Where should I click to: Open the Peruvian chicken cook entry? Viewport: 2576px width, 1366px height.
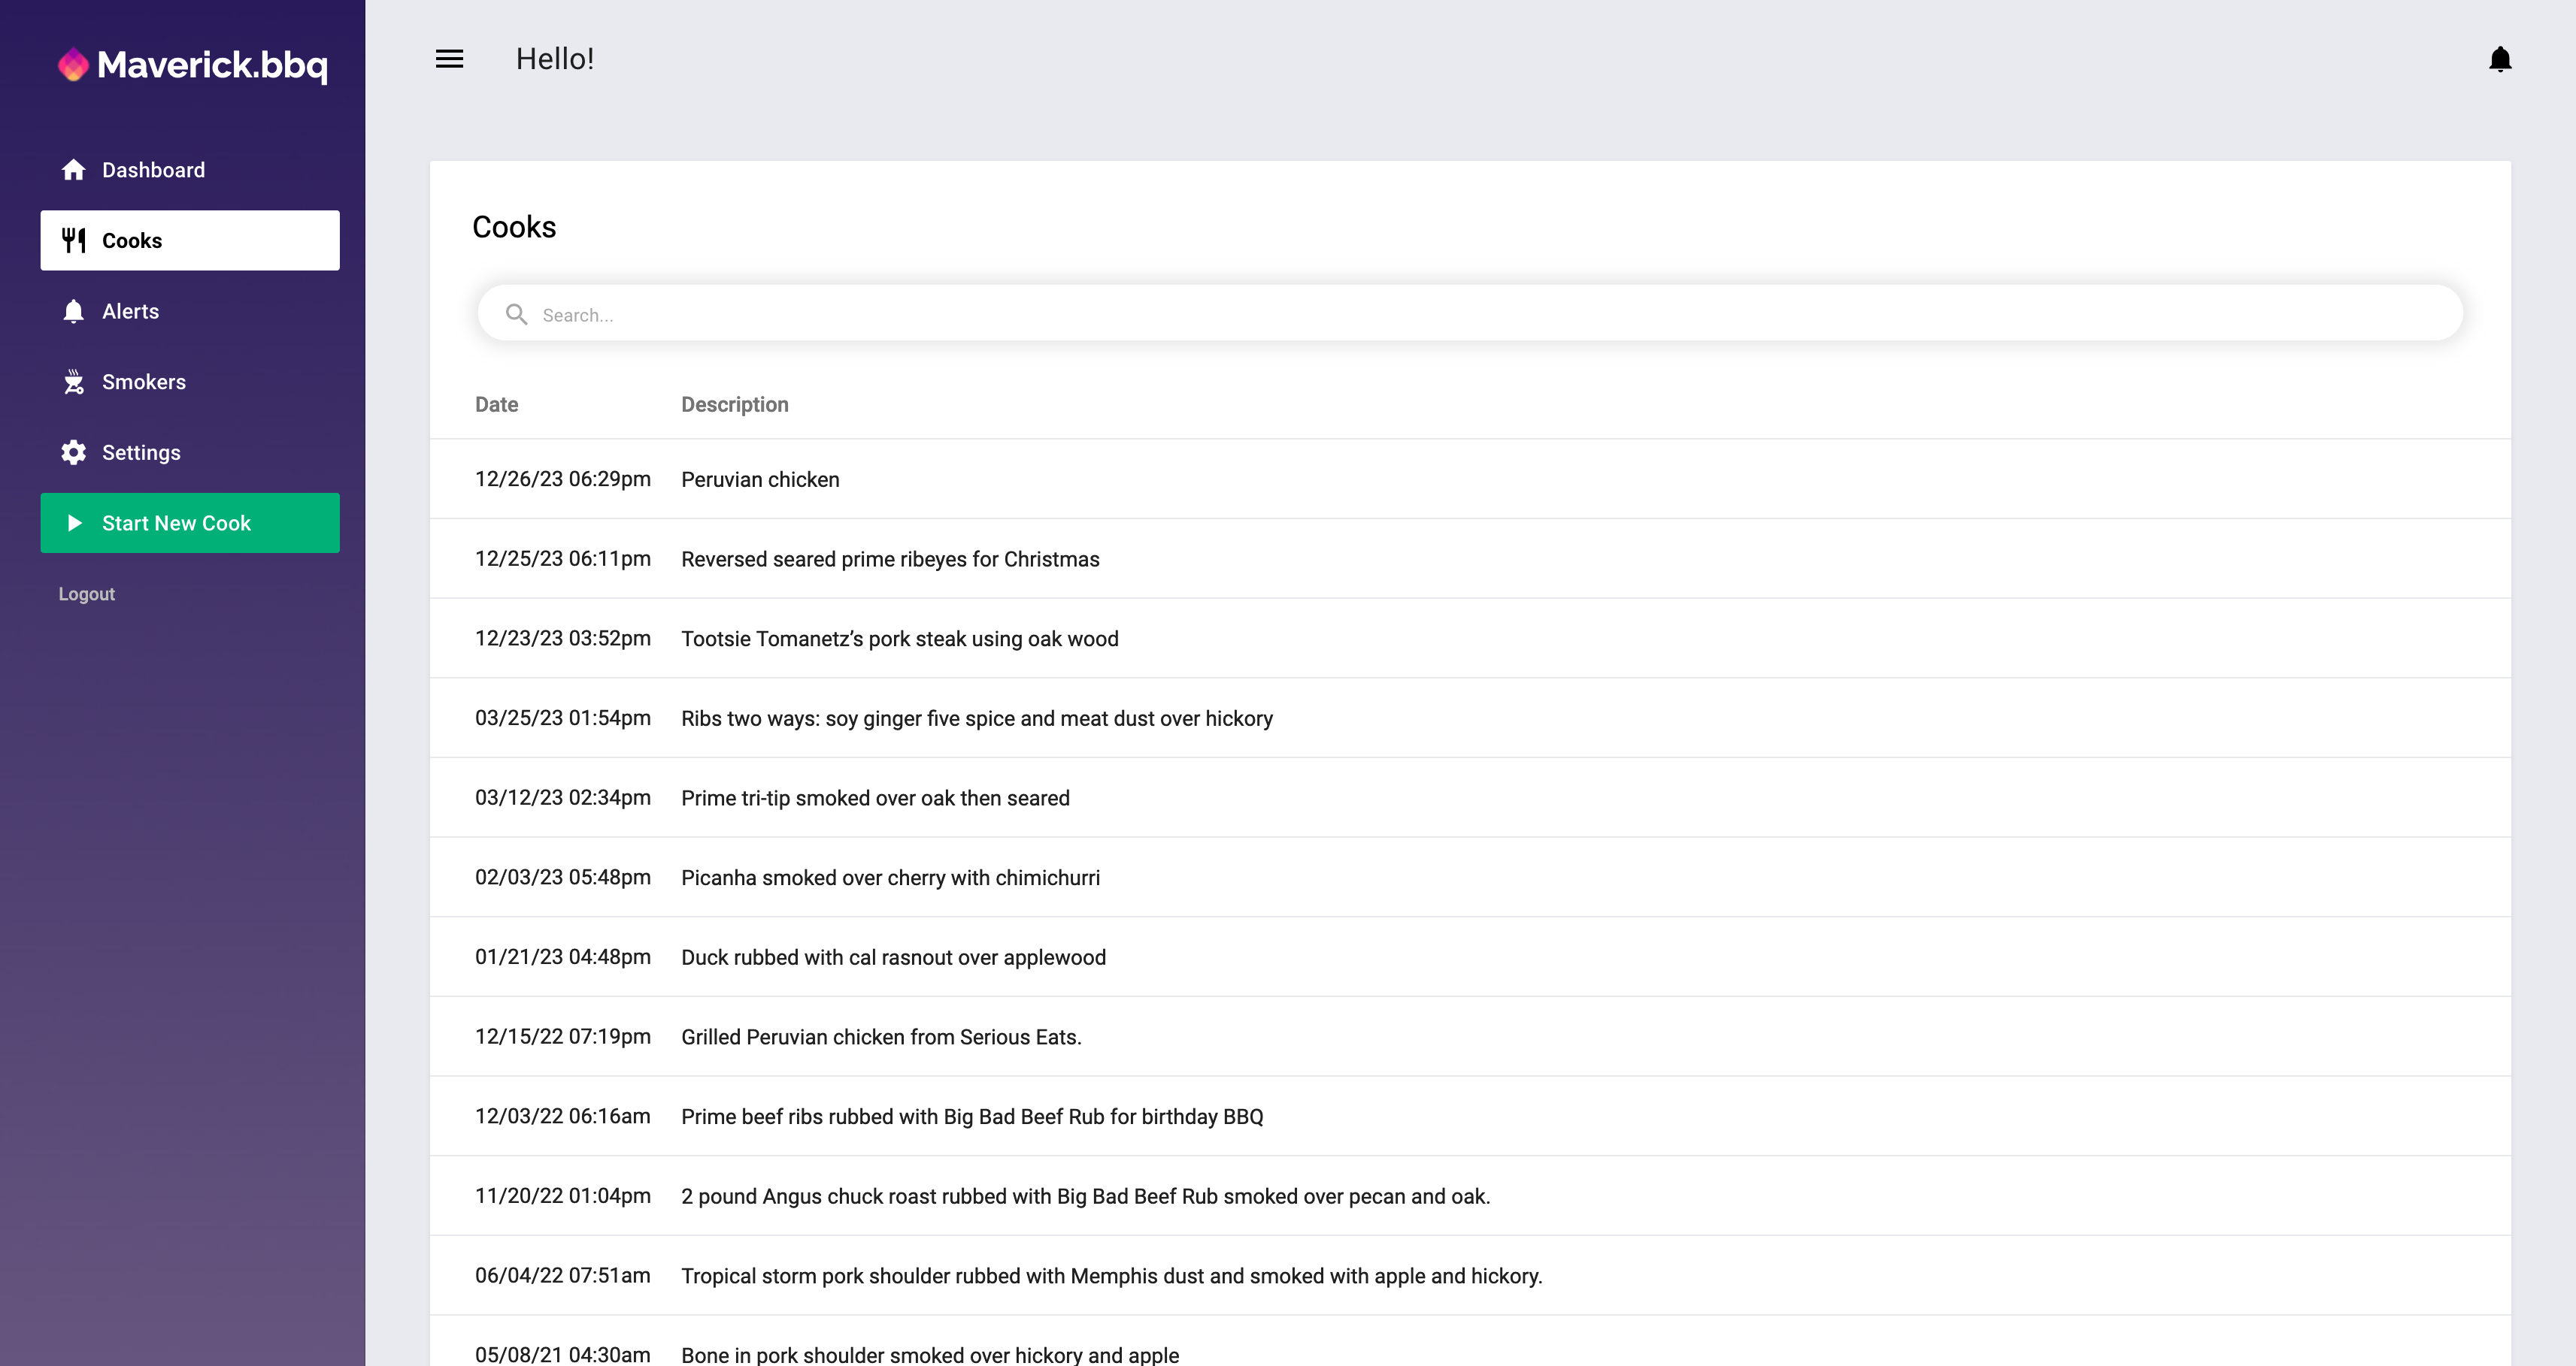tap(760, 479)
